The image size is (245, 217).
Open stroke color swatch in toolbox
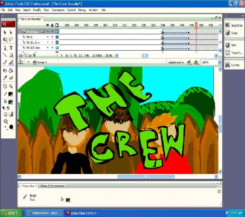pyautogui.click(x=11, y=94)
